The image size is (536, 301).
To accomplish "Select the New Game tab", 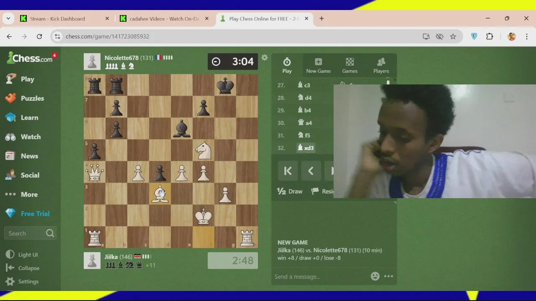I will tap(318, 66).
